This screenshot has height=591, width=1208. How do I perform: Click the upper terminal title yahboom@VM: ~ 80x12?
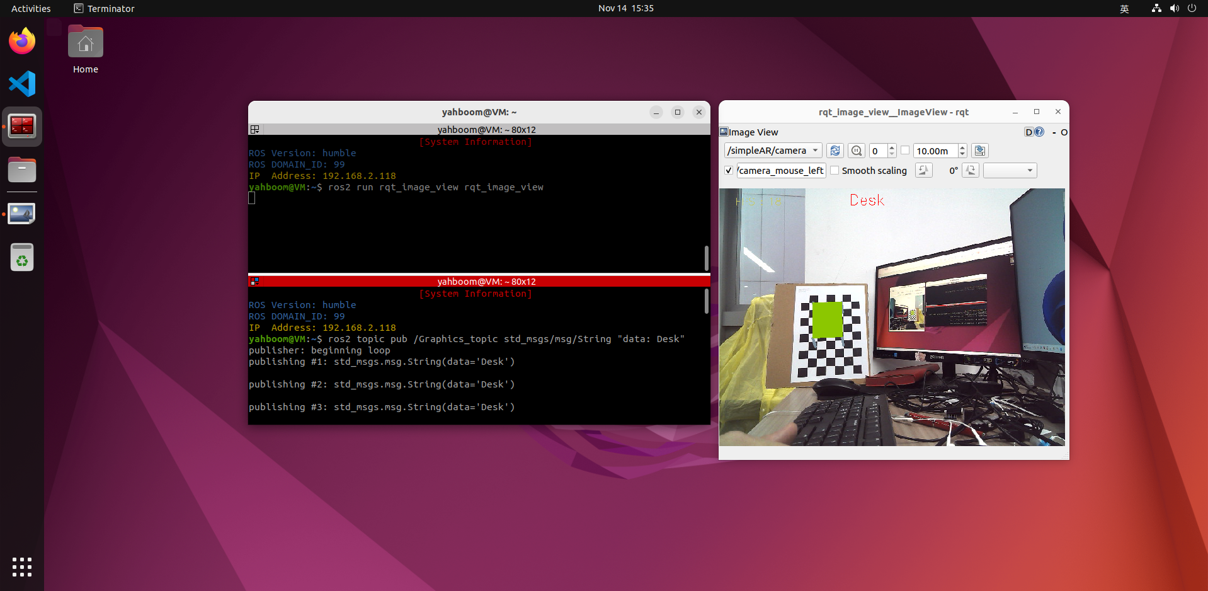486,129
